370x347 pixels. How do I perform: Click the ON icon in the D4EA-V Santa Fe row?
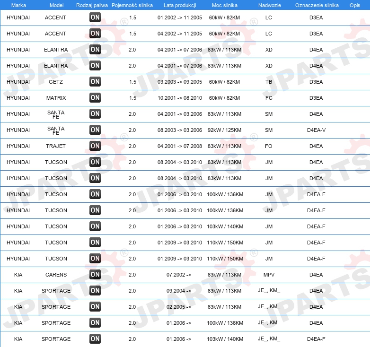95,130
